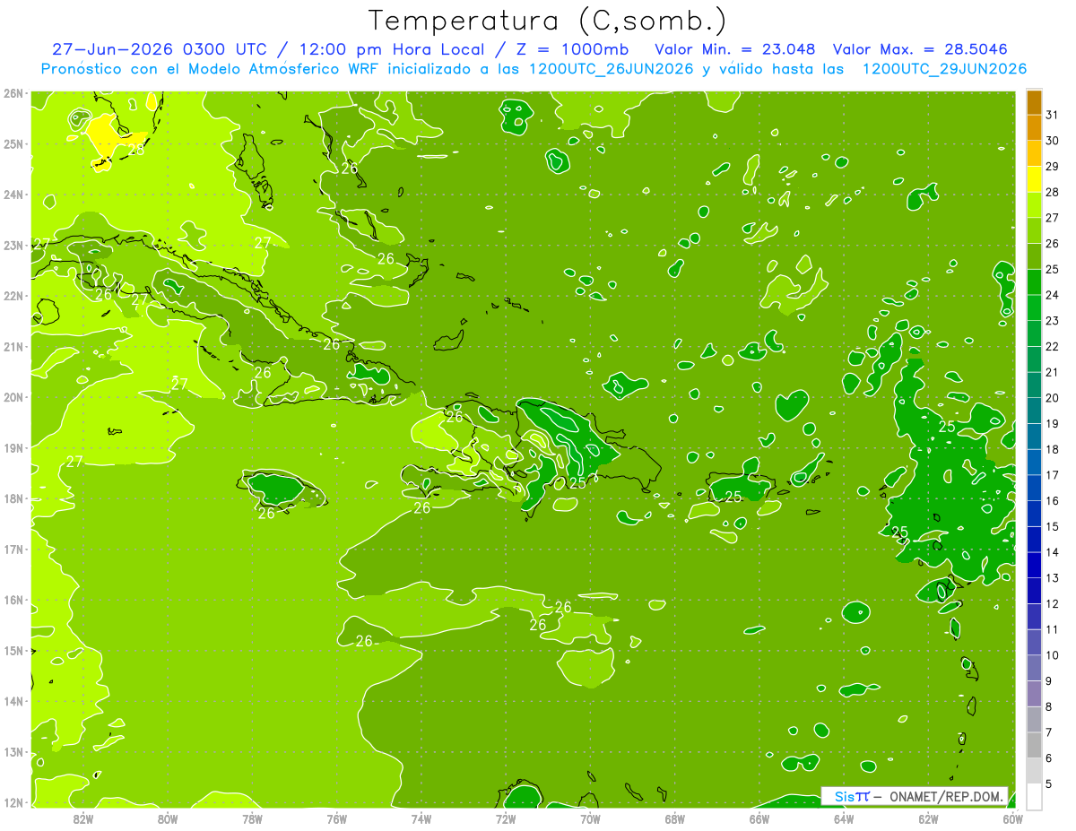Screen dimensions: 1076x831
Task: Click the '28' contour label near Florida
Action: point(136,150)
